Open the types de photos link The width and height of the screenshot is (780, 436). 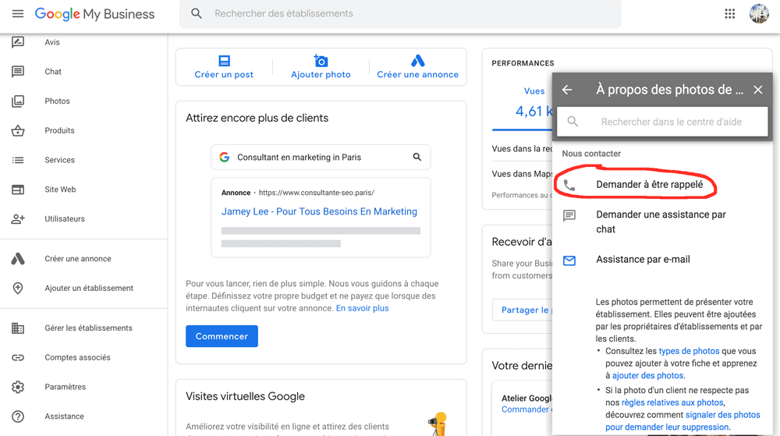[689, 351]
